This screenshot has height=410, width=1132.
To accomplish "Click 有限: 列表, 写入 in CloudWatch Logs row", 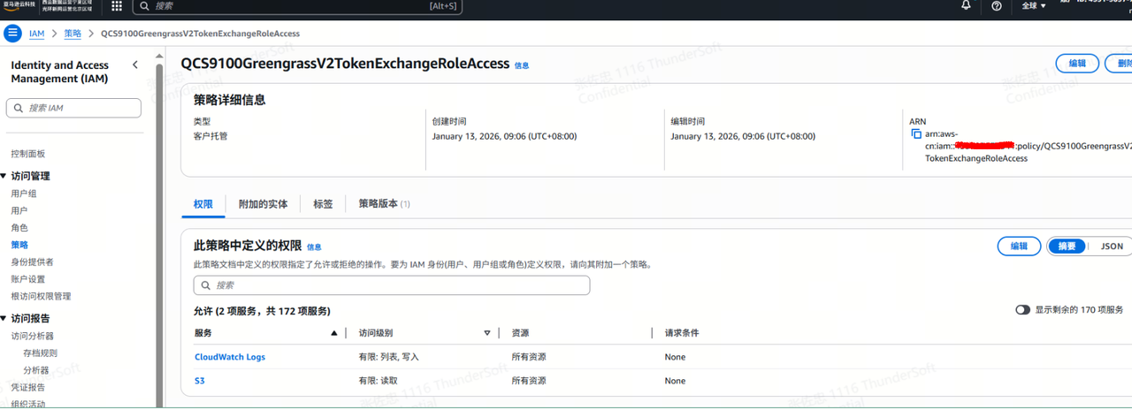I will click(x=388, y=357).
